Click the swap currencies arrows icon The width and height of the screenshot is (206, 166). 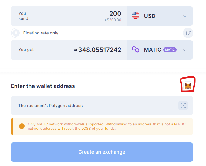tap(188, 33)
